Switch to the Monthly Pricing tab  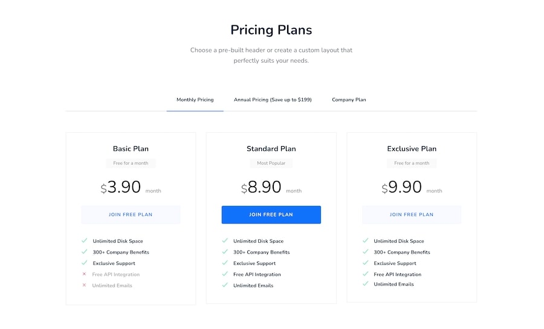195,100
